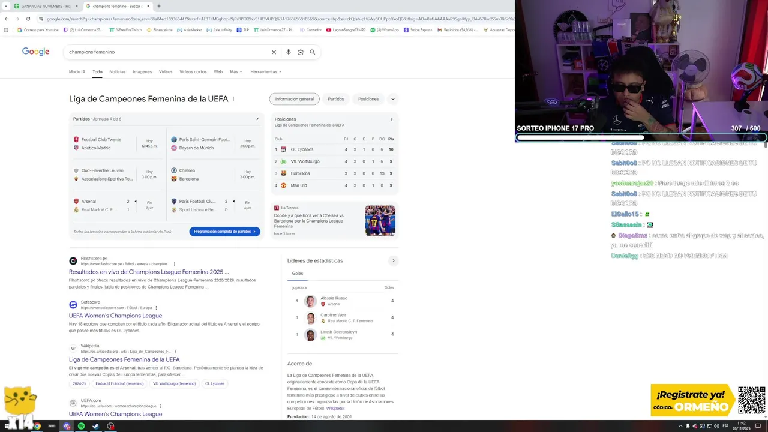Select the Partidos chip
Image resolution: width=768 pixels, height=432 pixels.
[336, 99]
